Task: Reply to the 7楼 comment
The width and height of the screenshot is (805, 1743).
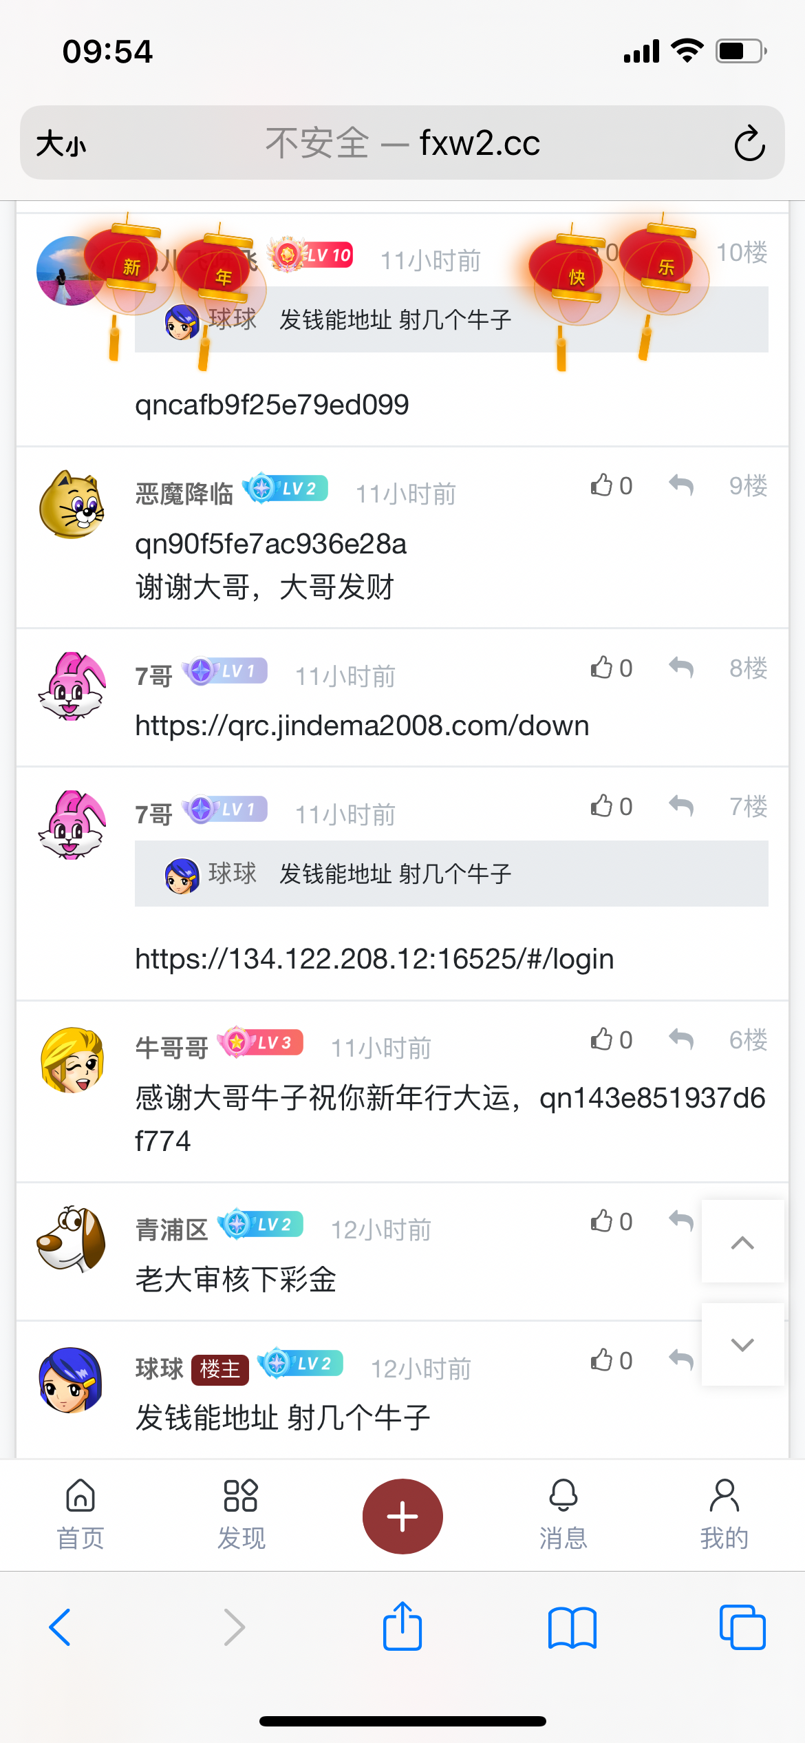Action: (x=680, y=805)
